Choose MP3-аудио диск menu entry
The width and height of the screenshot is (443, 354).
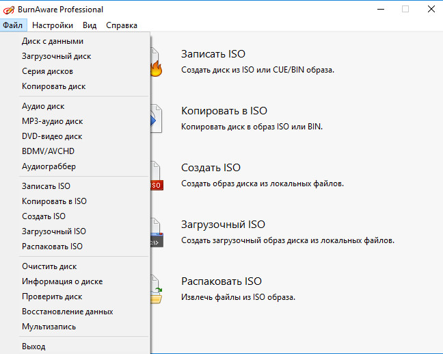[75, 121]
